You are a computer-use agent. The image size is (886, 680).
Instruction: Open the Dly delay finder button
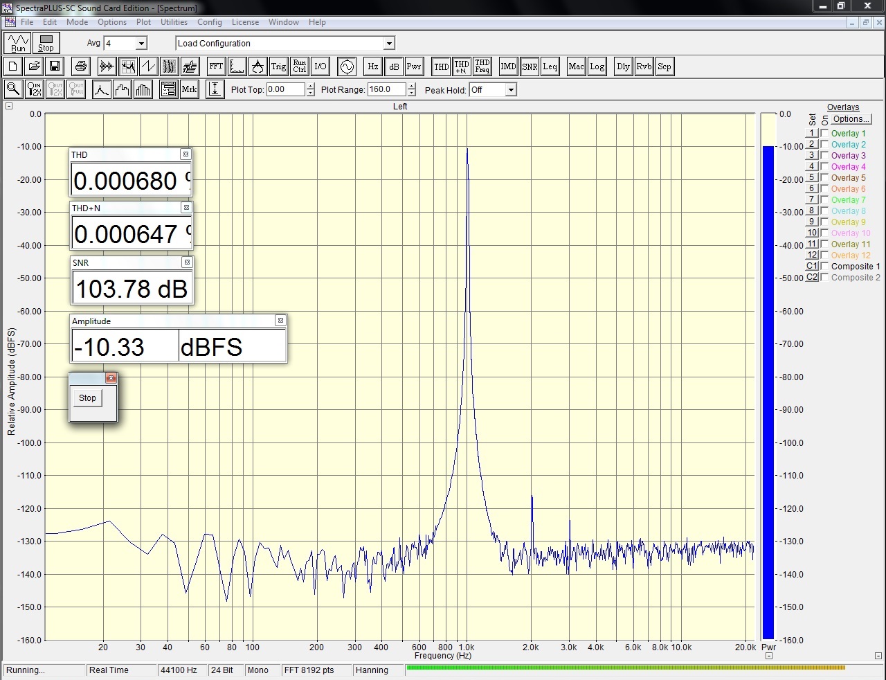(623, 66)
